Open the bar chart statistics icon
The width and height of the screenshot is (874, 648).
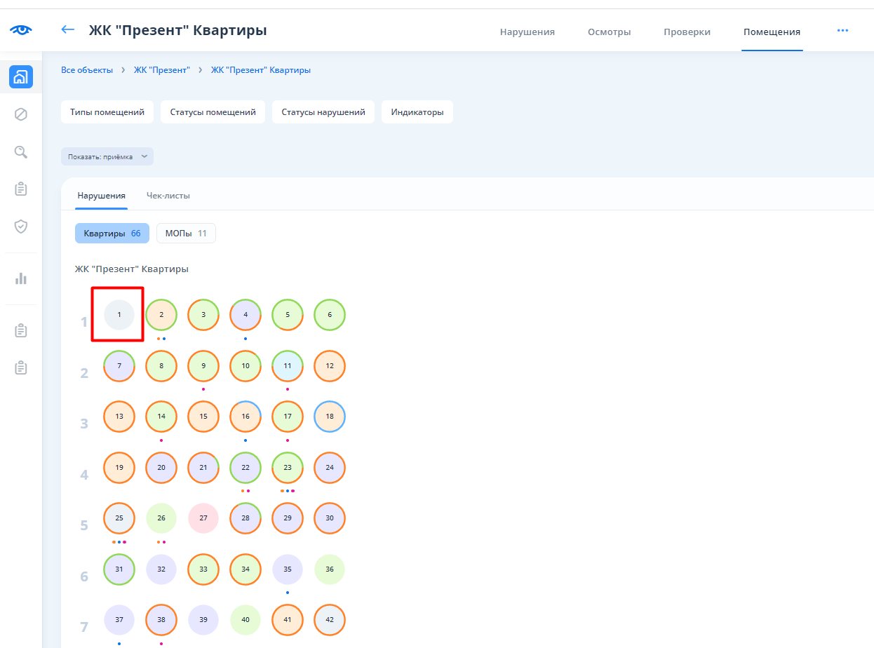point(21,278)
